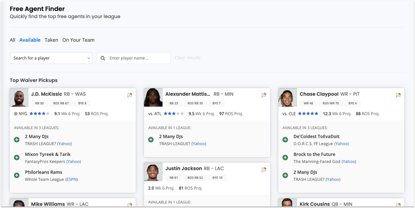415x208 pixels.
Task: Add Claypool to 2 Many DJs team
Action: click(x=285, y=175)
